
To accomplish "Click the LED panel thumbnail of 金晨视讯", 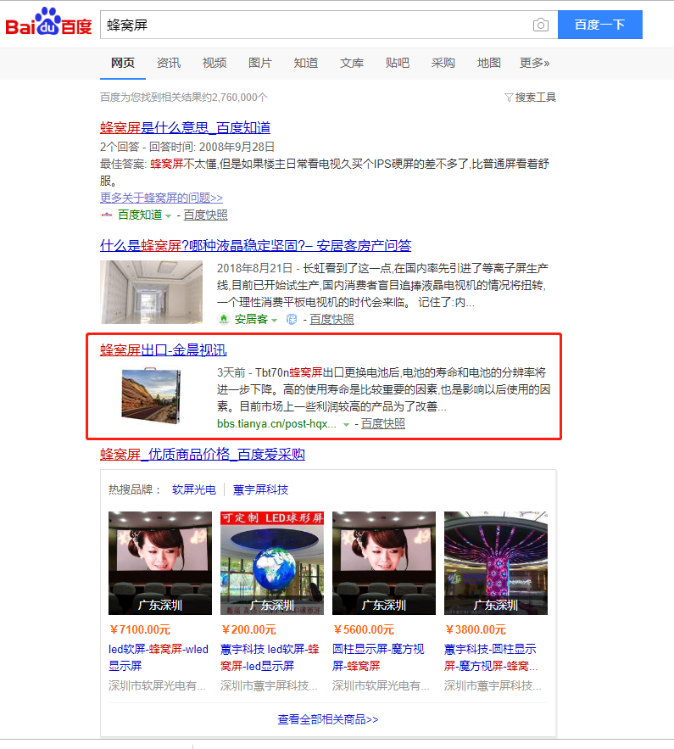I will tap(151, 395).
